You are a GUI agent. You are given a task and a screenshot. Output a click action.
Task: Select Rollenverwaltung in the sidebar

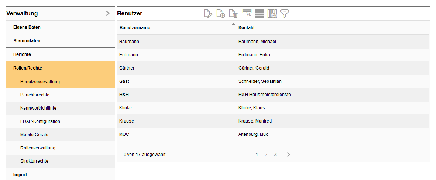38,148
